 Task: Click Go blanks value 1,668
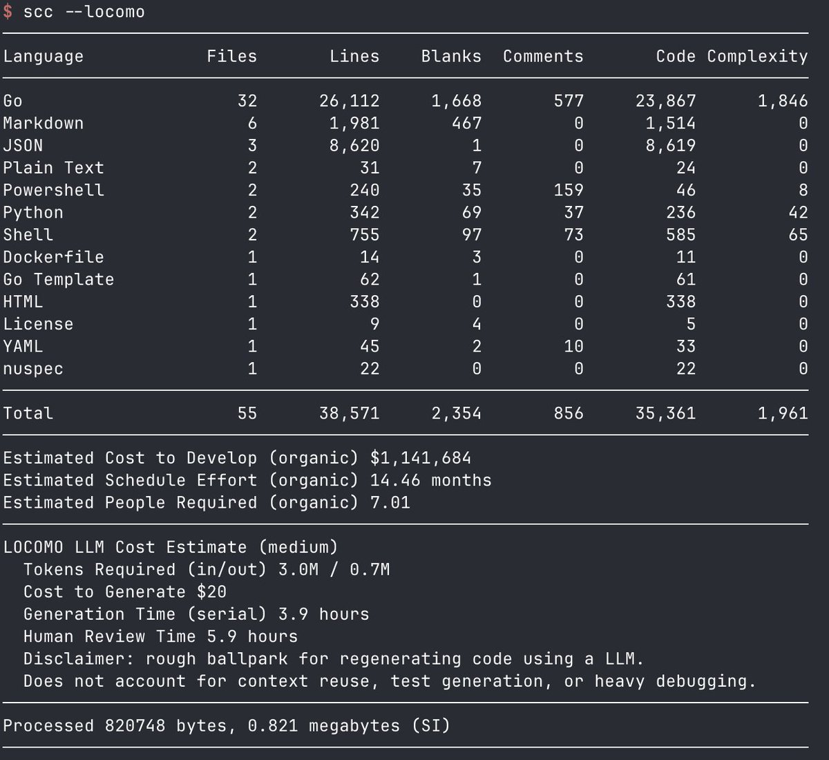pyautogui.click(x=457, y=101)
